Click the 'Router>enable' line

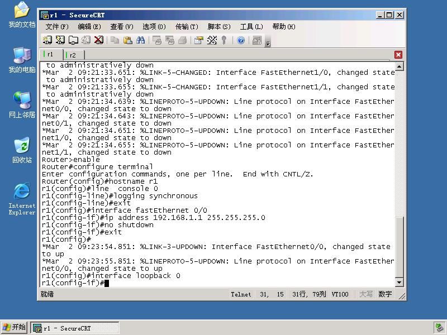pyautogui.click(x=71, y=160)
